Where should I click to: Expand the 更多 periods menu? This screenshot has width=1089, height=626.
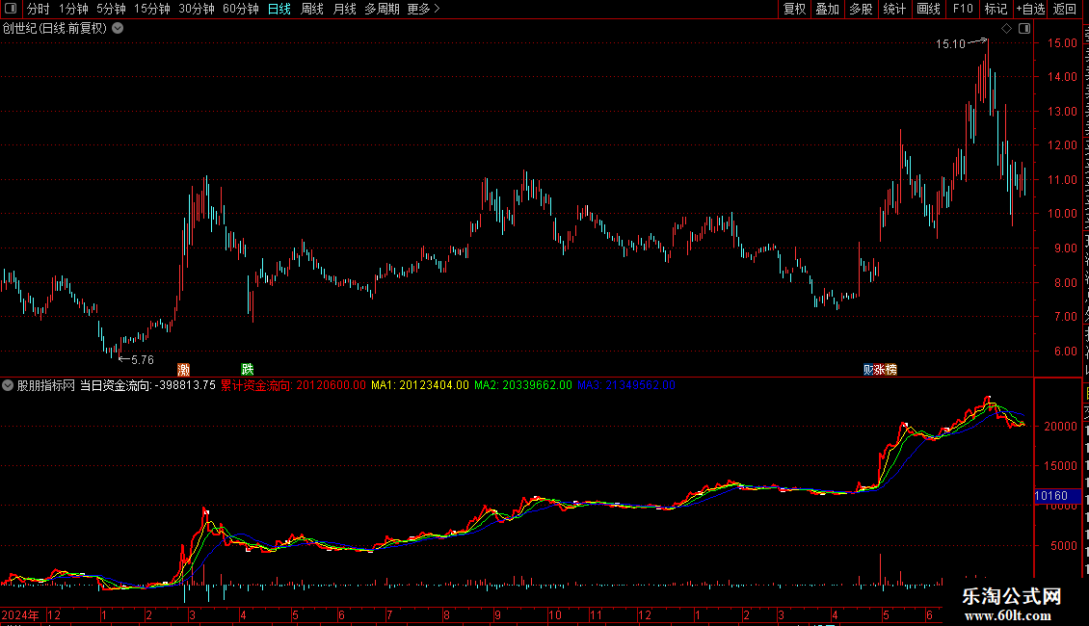pos(423,9)
